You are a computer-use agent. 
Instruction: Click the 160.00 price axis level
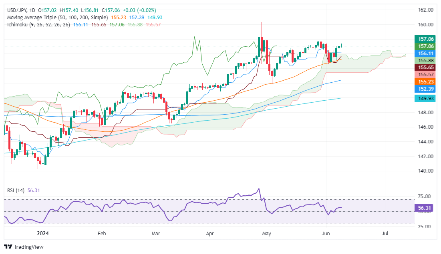425,25
